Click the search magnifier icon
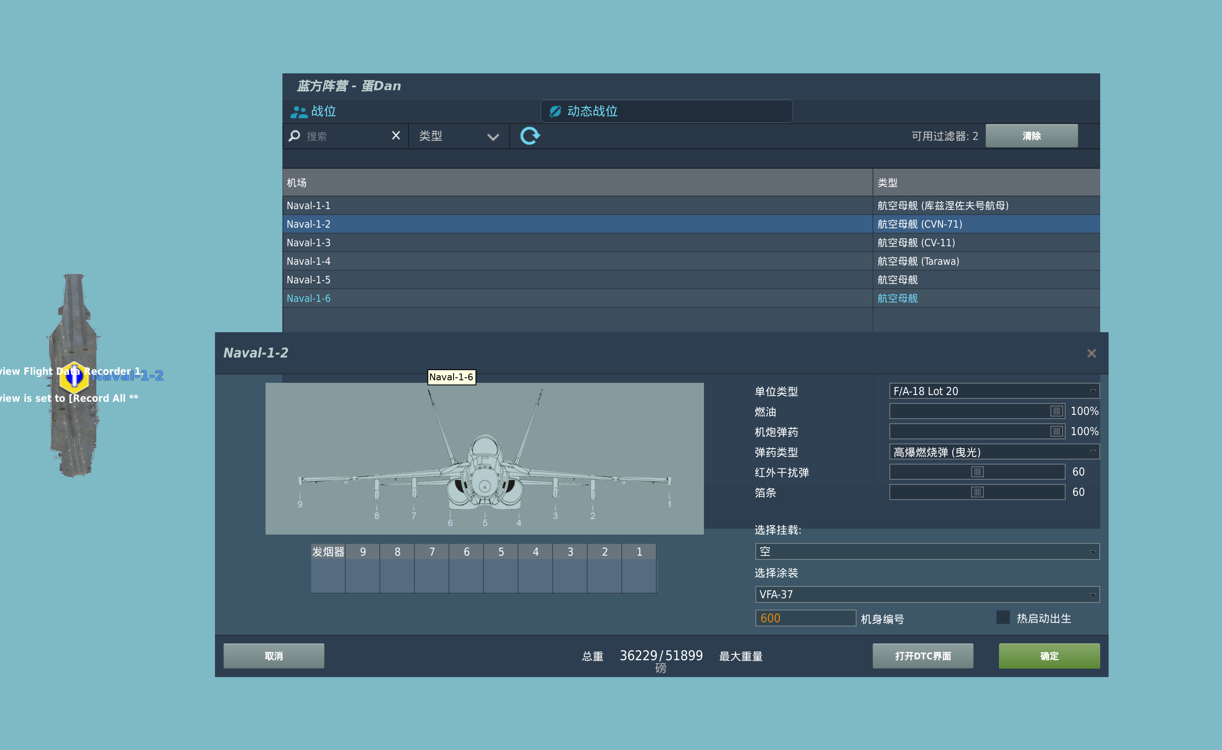 [295, 136]
